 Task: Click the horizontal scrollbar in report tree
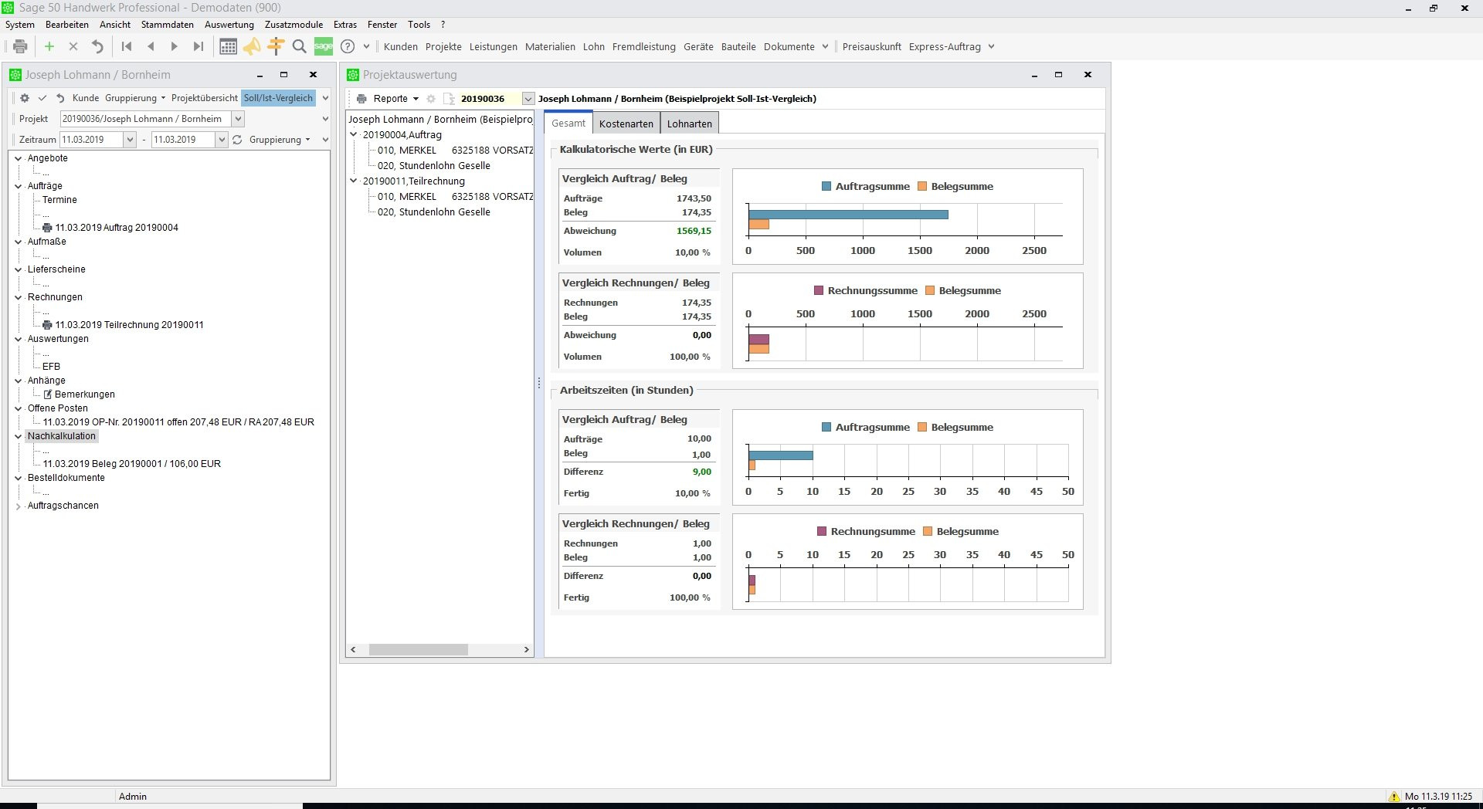click(418, 650)
